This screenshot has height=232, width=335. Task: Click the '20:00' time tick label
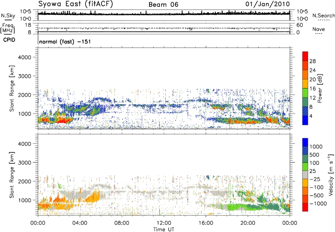tap(247, 223)
